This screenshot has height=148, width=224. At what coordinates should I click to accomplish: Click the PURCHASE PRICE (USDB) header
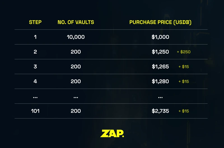[160, 22]
